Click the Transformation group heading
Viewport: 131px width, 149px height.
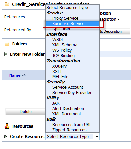click(x=63, y=61)
